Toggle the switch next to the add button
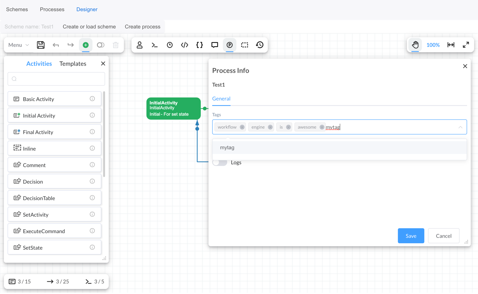The height and width of the screenshot is (294, 478). [100, 45]
